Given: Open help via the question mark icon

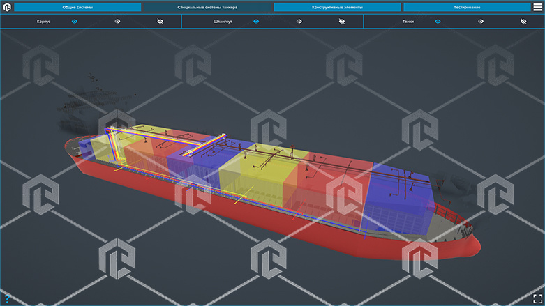Looking at the screenshot, I should [7, 299].
